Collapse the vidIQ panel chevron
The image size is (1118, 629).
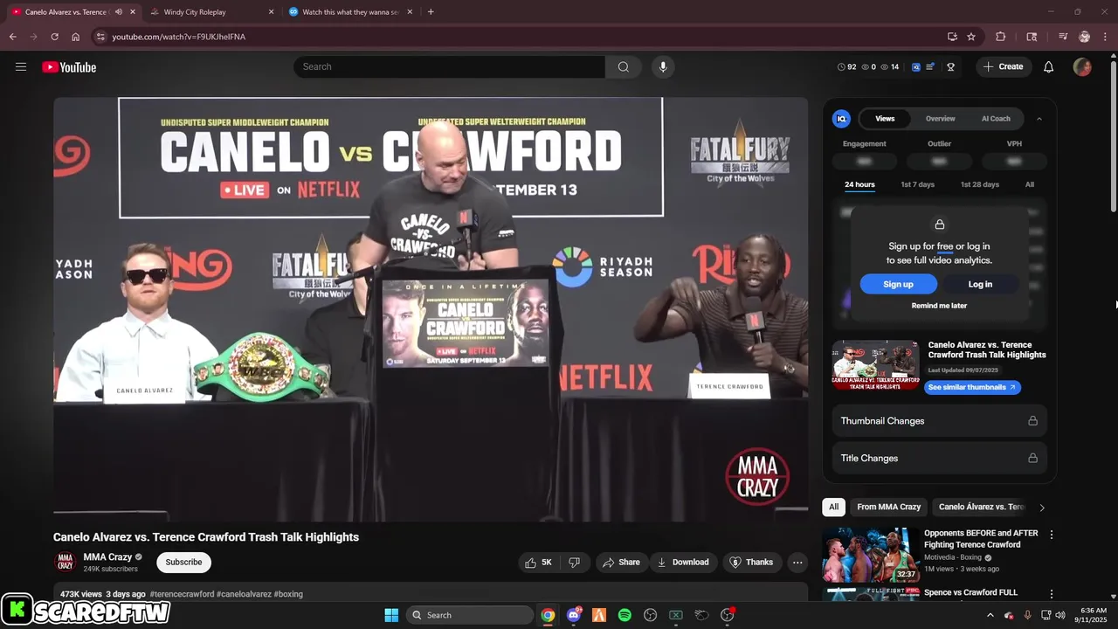click(x=1039, y=119)
